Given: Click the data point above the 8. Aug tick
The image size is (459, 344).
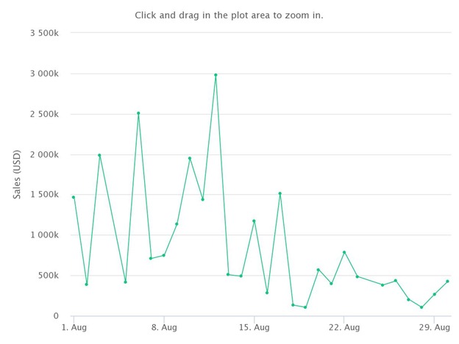Looking at the screenshot, I should 163,255.
